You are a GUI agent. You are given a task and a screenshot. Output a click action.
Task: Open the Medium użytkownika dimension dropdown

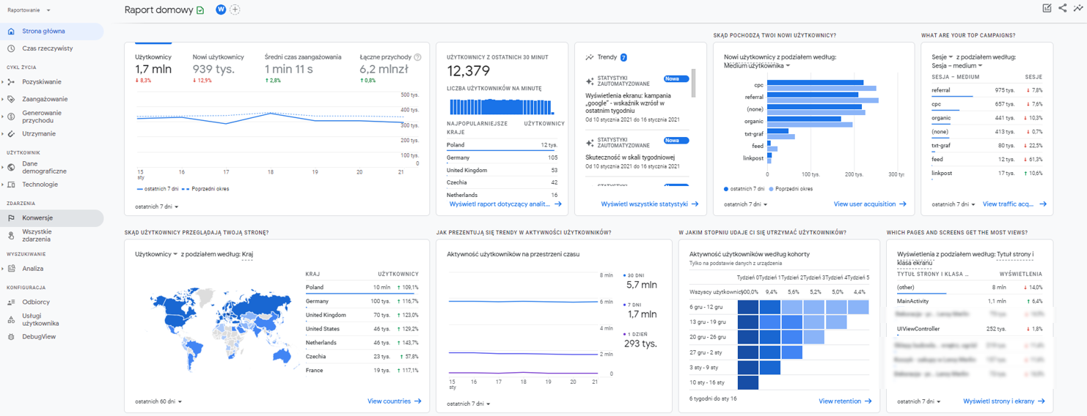[x=757, y=66]
